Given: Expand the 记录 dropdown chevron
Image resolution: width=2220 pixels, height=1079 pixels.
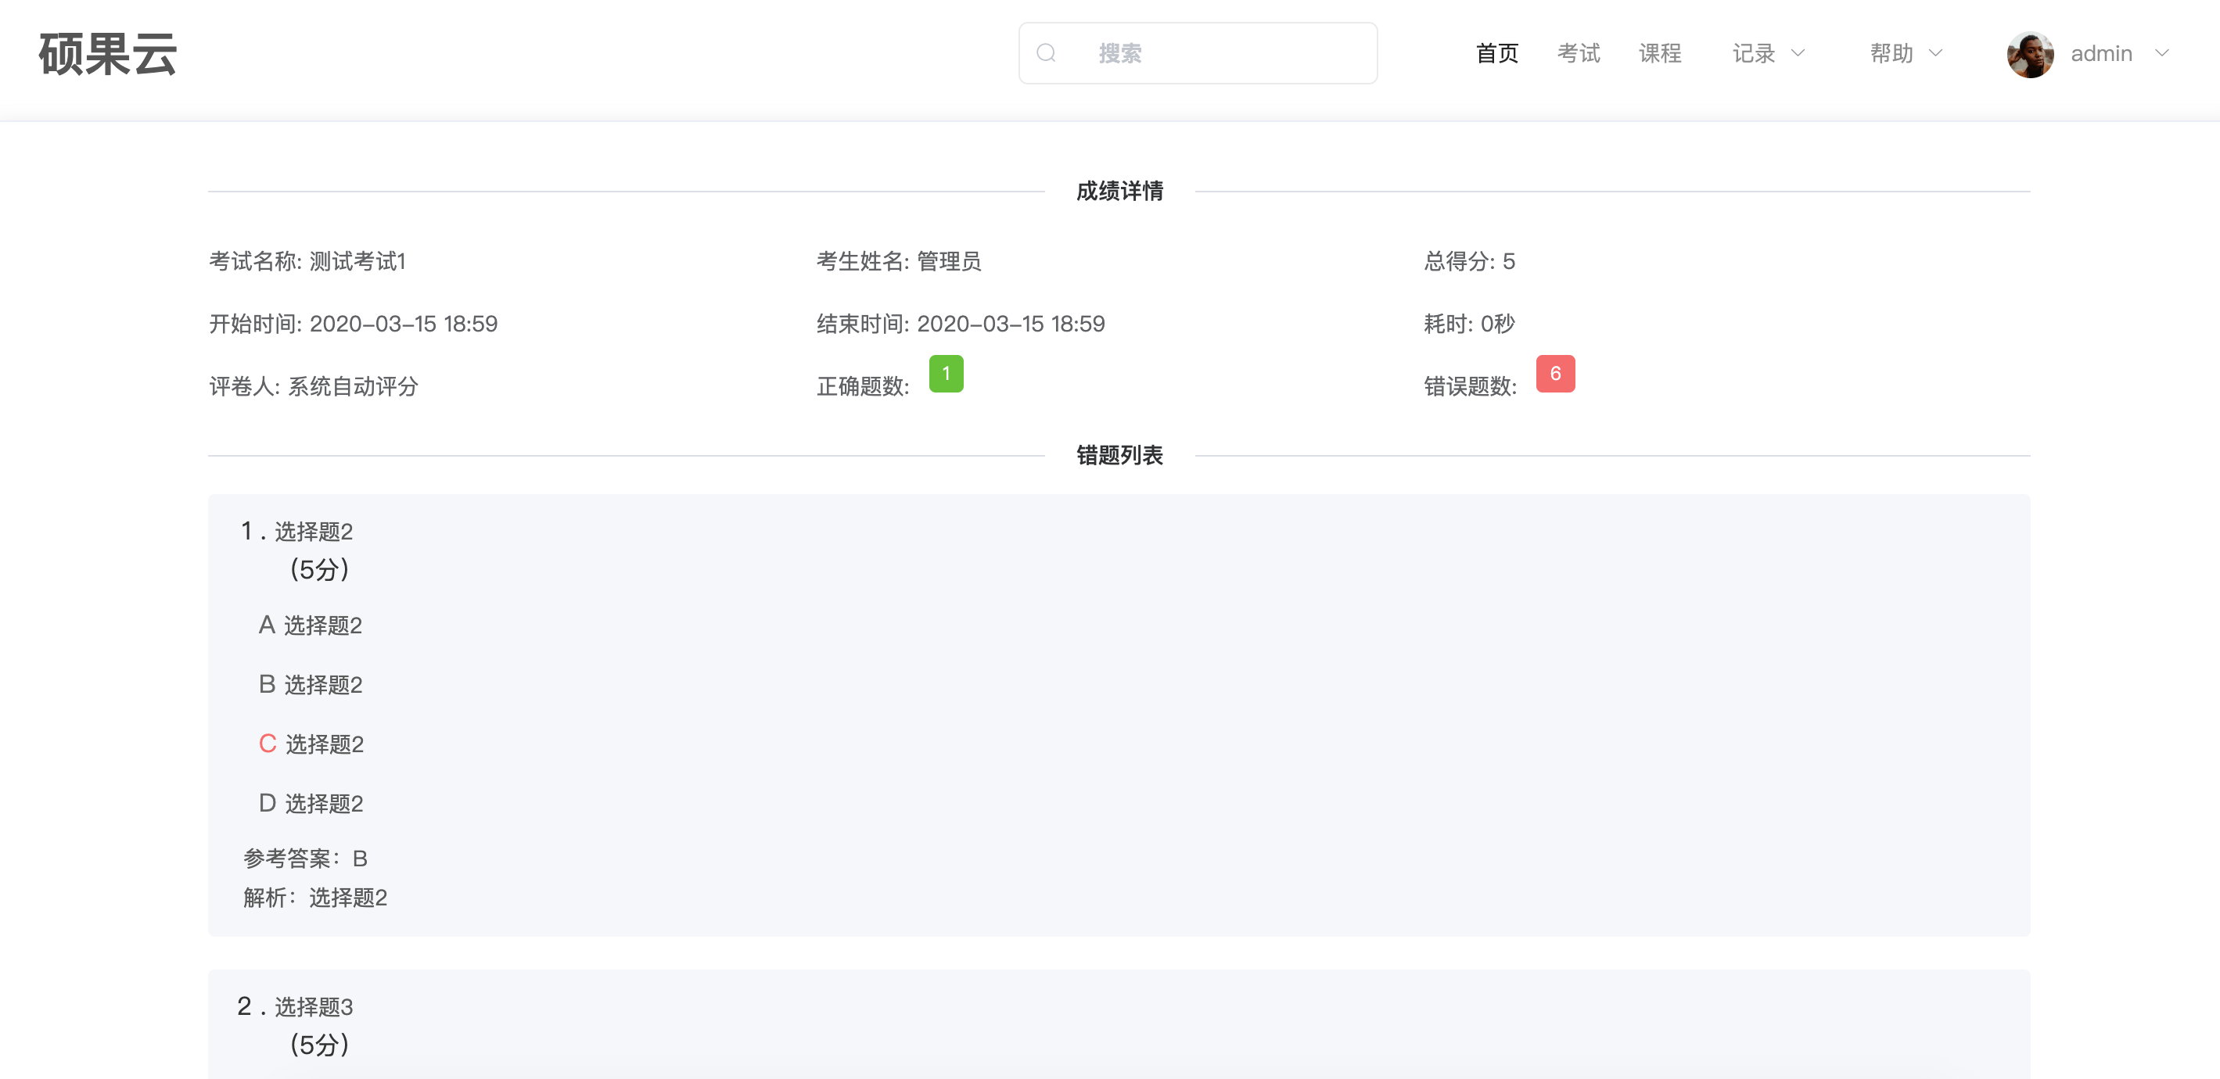Looking at the screenshot, I should 1798,53.
